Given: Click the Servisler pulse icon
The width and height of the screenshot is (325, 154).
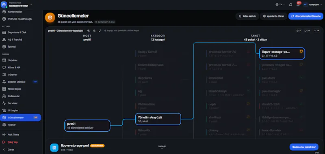Looking at the screenshot, I should (4, 103).
